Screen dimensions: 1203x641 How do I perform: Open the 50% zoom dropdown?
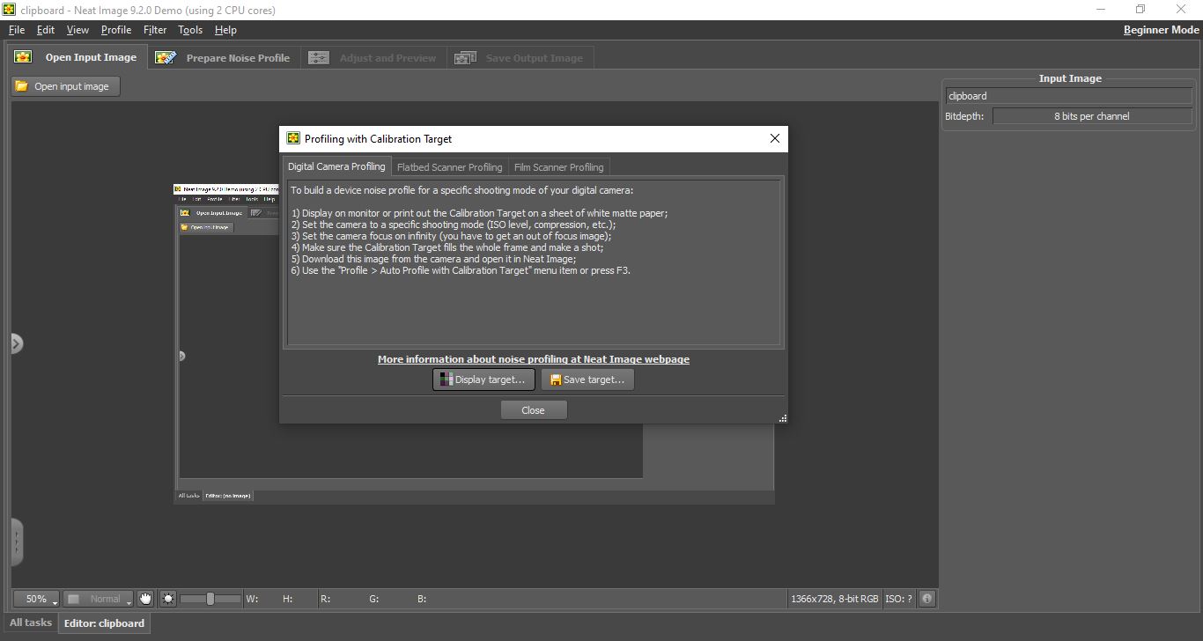36,599
